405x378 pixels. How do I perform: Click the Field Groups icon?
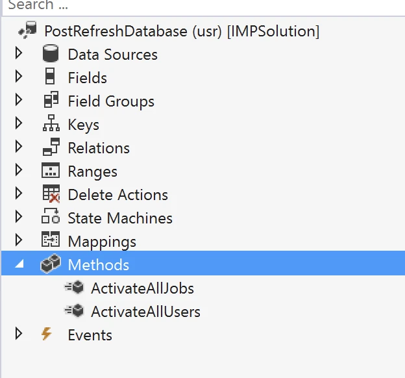coord(51,101)
